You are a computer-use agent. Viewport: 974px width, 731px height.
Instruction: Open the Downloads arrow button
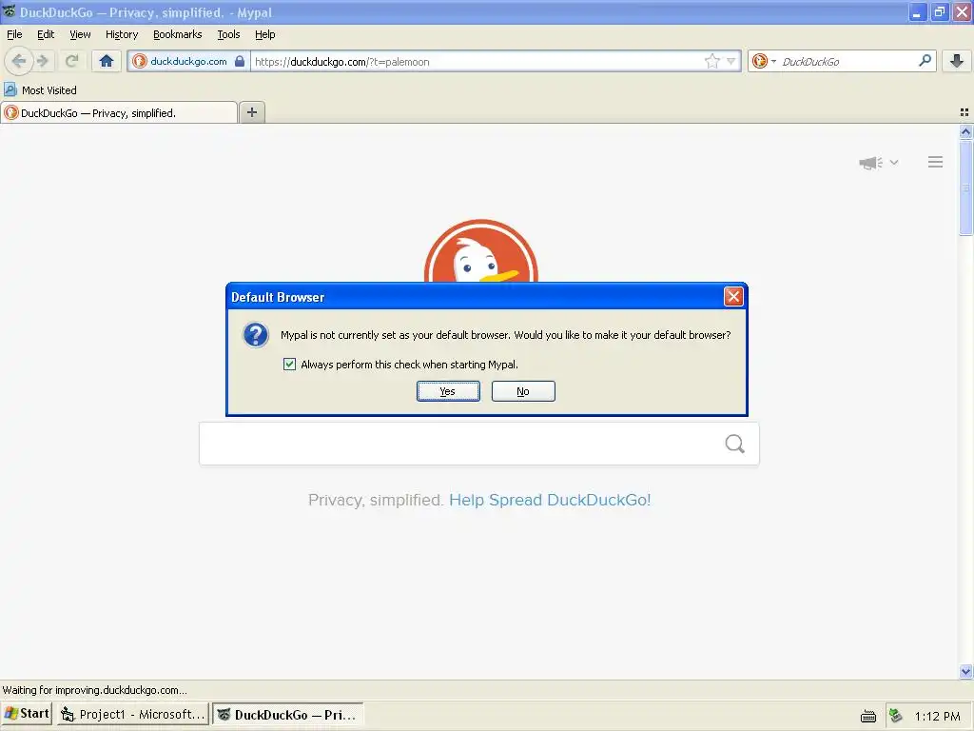pos(957,61)
